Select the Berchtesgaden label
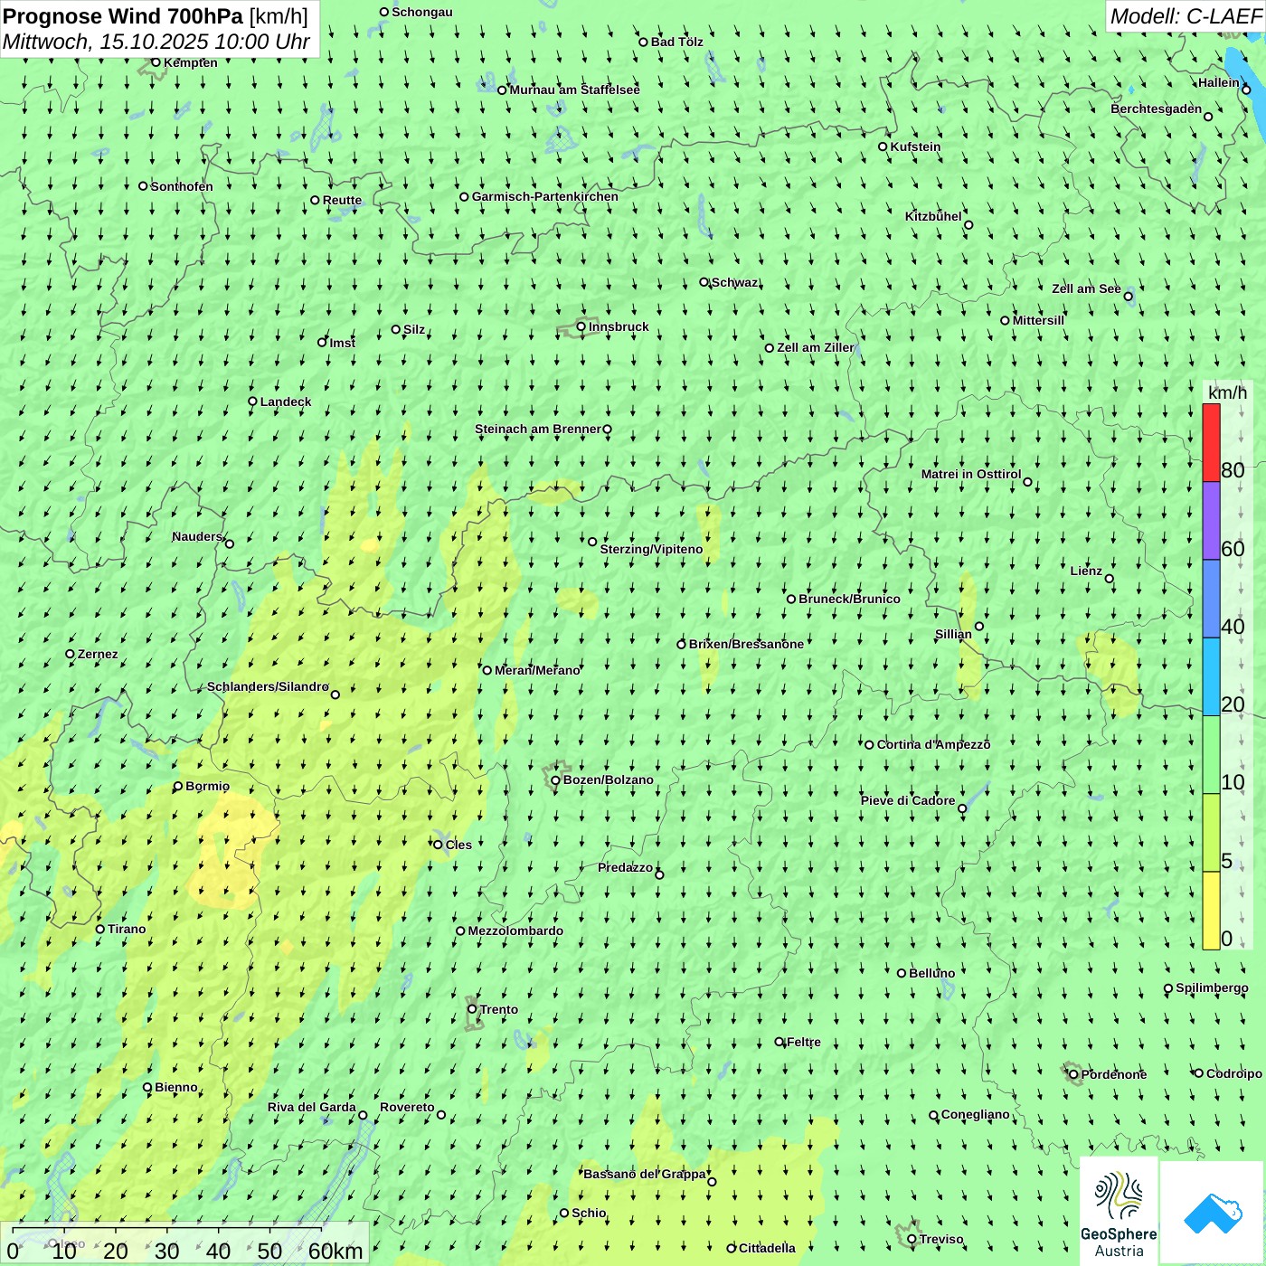This screenshot has height=1266, width=1266. 1157,109
